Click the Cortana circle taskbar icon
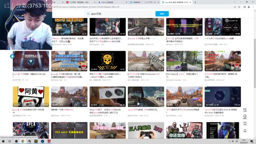Viewport: 256px width, 144px height. click(10, 141)
